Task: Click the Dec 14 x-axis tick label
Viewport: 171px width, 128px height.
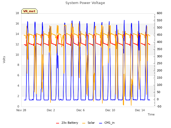Action: point(140,110)
